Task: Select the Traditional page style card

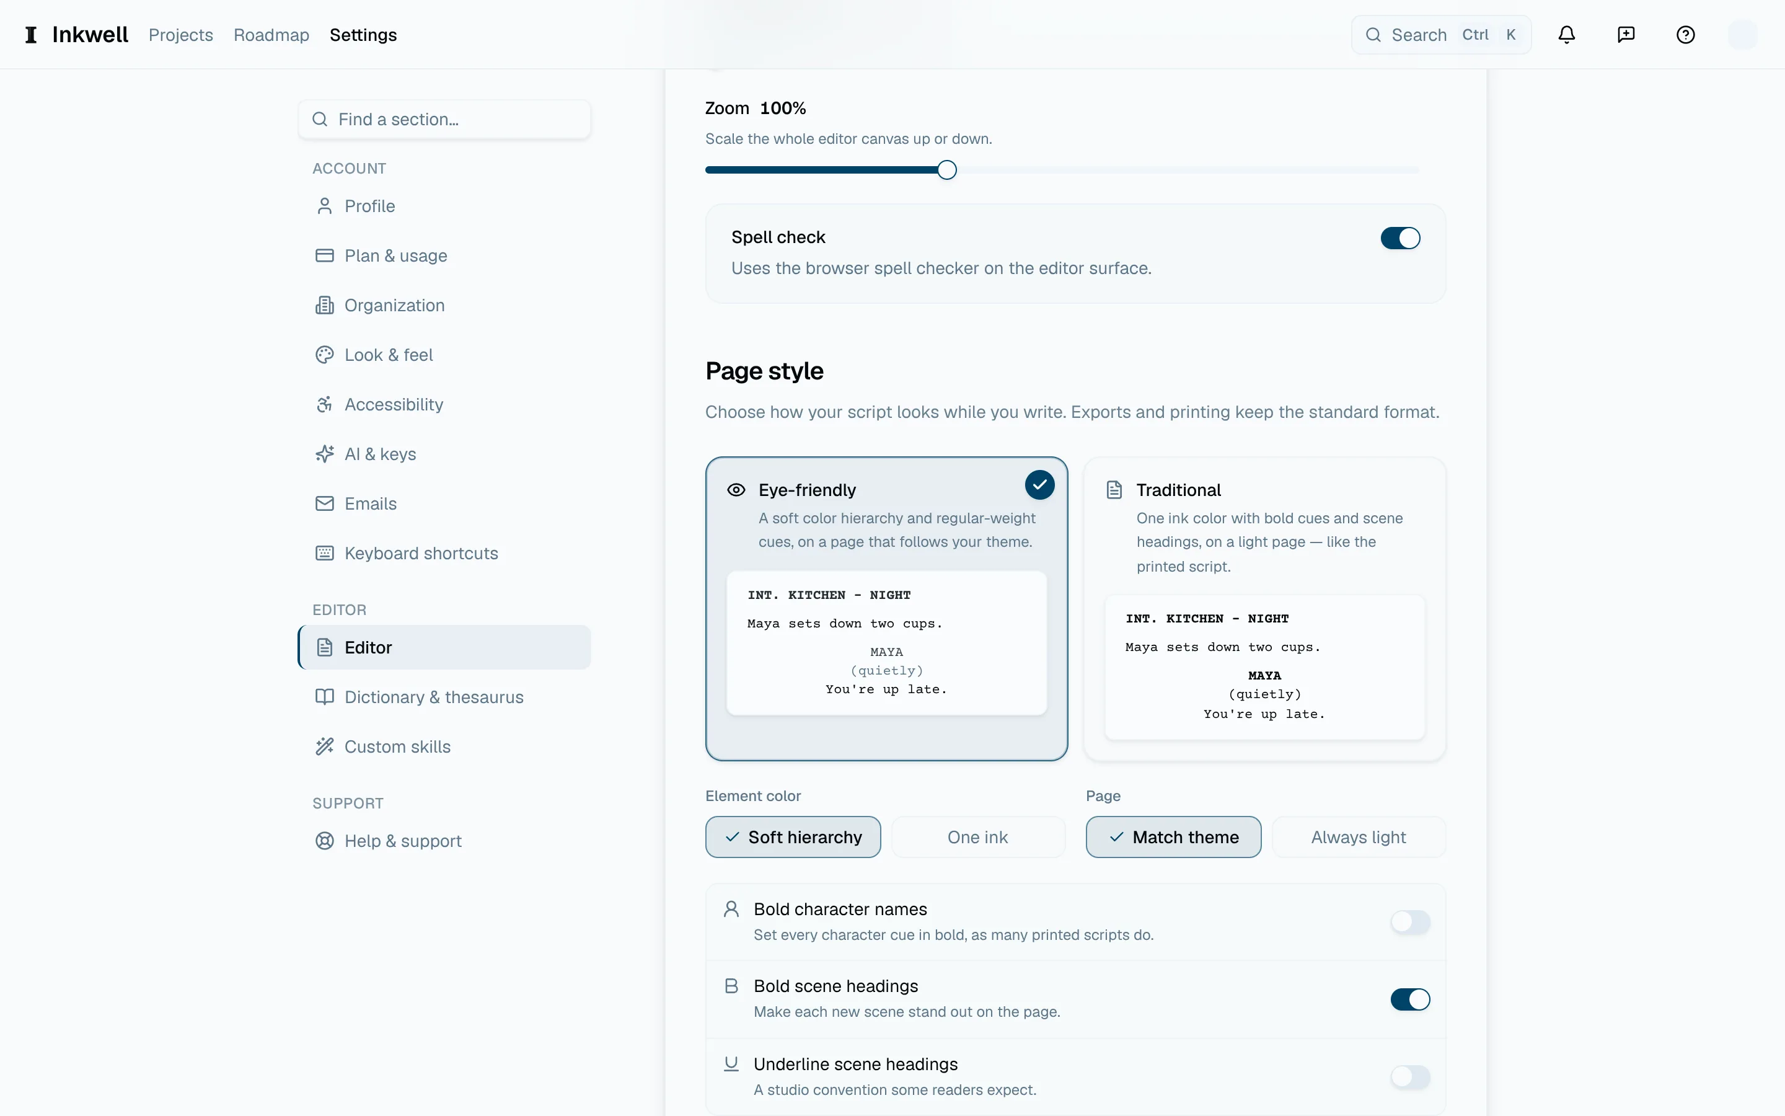Action: point(1264,609)
